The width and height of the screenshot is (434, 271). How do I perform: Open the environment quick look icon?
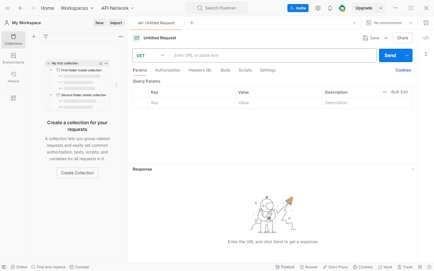tap(426, 23)
